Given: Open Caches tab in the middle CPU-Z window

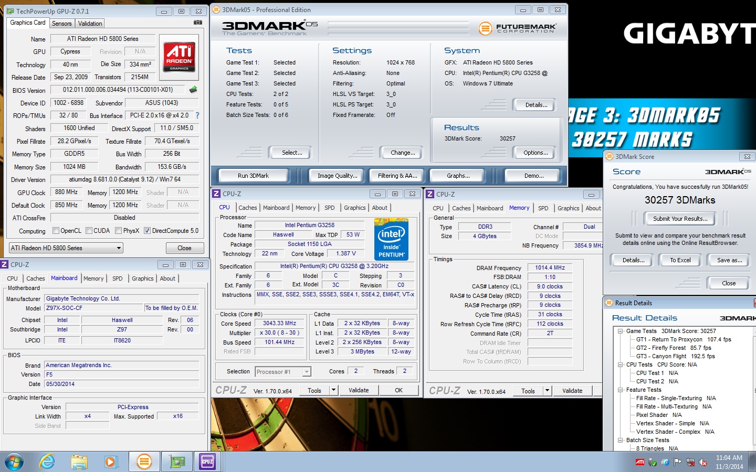Looking at the screenshot, I should pyautogui.click(x=248, y=208).
